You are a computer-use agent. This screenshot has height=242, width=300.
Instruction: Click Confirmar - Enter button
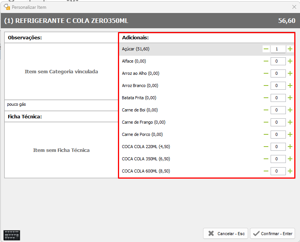[273, 234]
